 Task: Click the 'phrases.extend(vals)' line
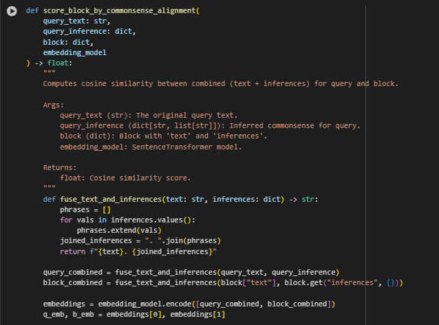coord(119,230)
